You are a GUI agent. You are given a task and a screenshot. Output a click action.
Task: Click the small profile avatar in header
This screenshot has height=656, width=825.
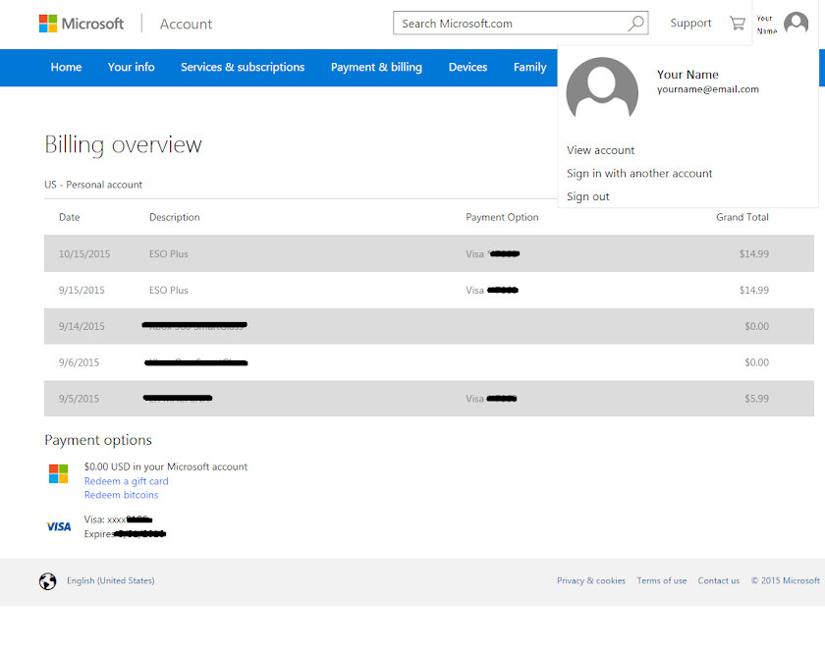(x=796, y=24)
